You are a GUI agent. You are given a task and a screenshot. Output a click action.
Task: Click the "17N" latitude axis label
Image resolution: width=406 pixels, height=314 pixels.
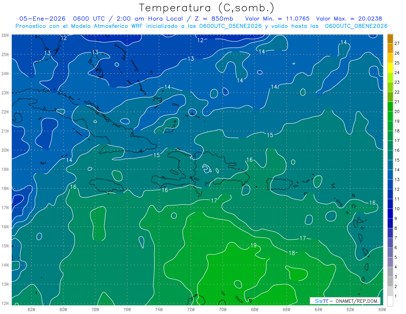pyautogui.click(x=5, y=207)
